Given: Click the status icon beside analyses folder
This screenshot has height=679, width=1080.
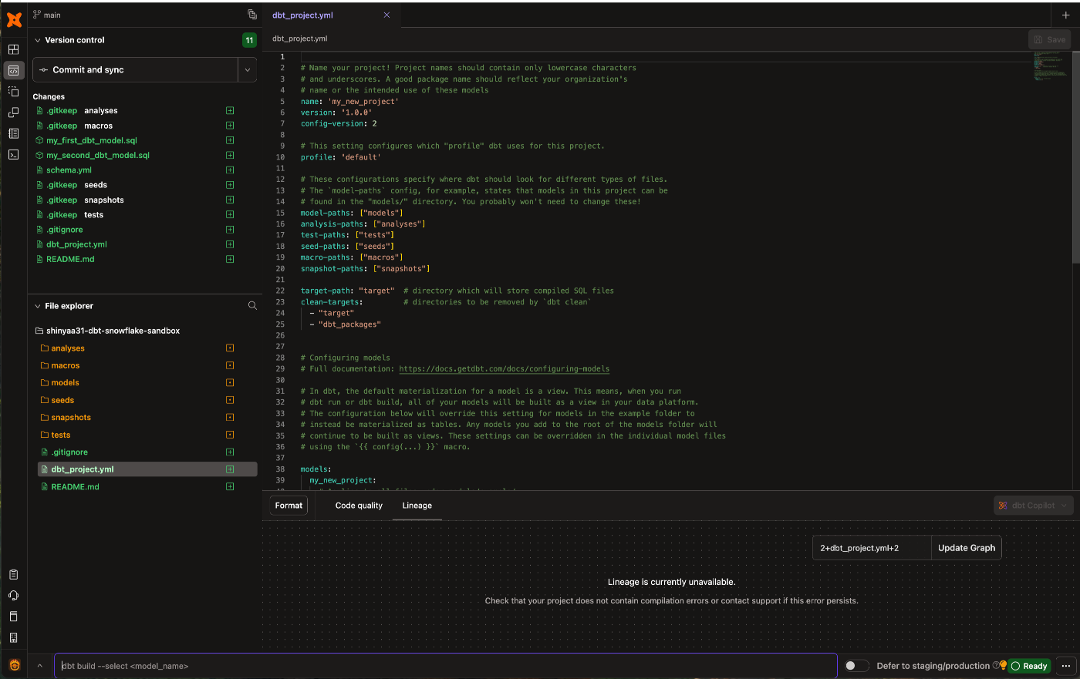Looking at the screenshot, I should (230, 348).
